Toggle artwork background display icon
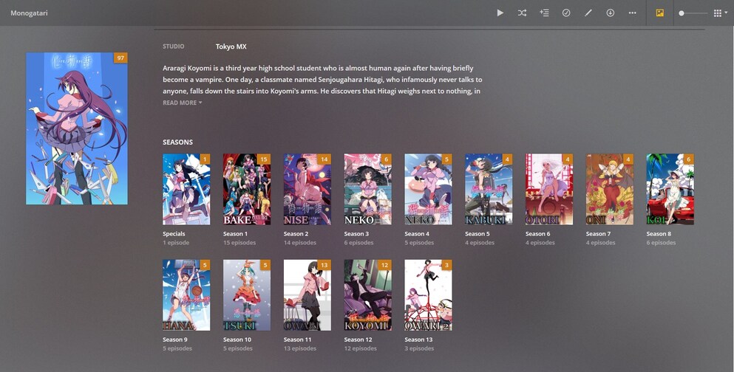734x372 pixels. click(659, 13)
